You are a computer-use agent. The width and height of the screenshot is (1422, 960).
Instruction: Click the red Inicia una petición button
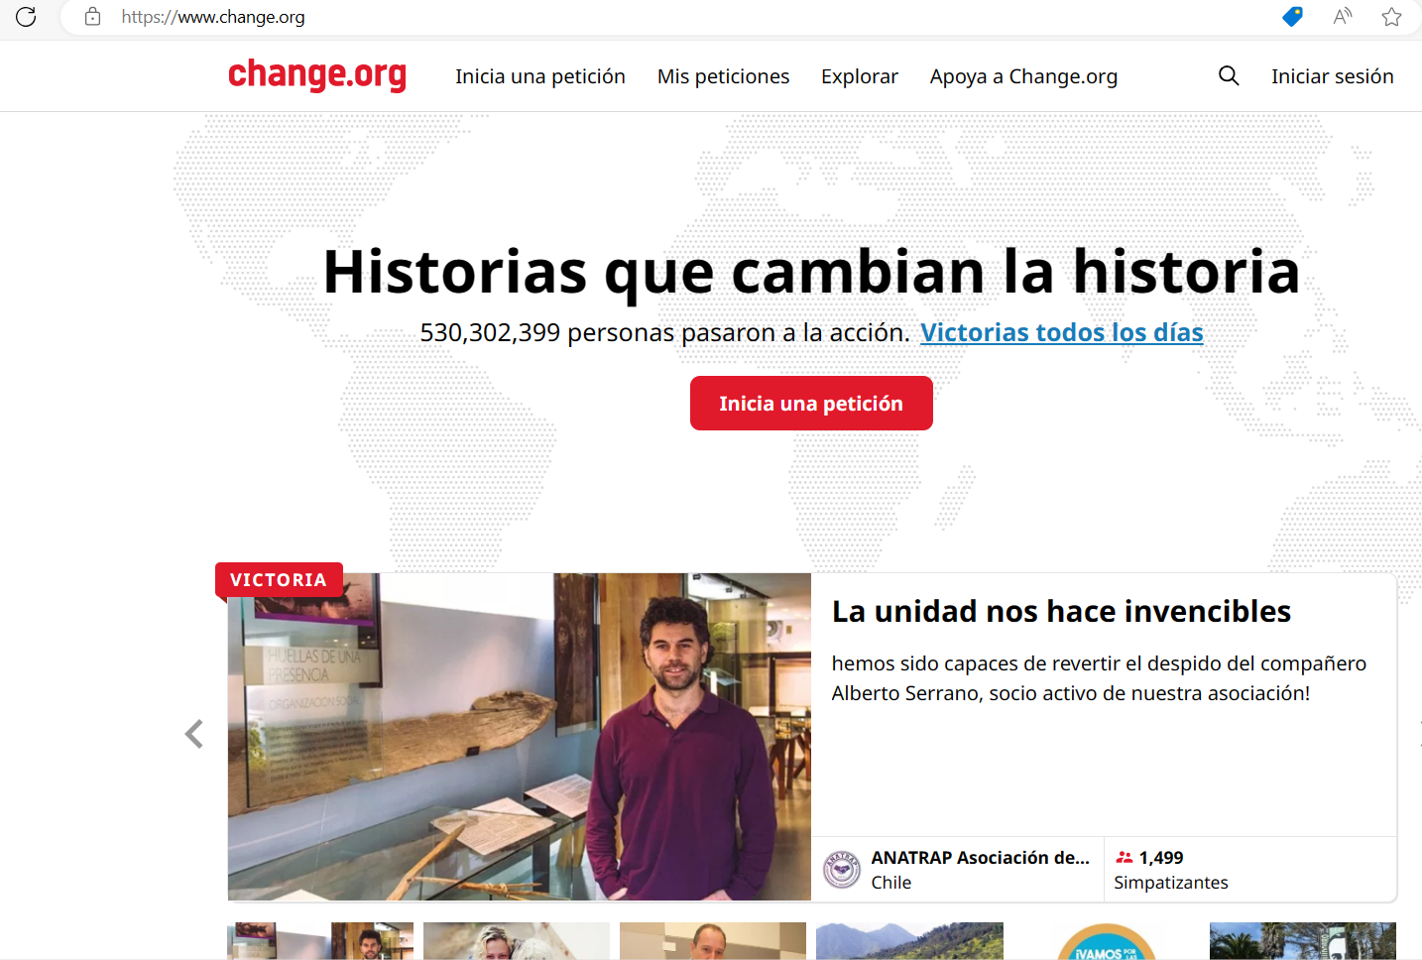[811, 403]
